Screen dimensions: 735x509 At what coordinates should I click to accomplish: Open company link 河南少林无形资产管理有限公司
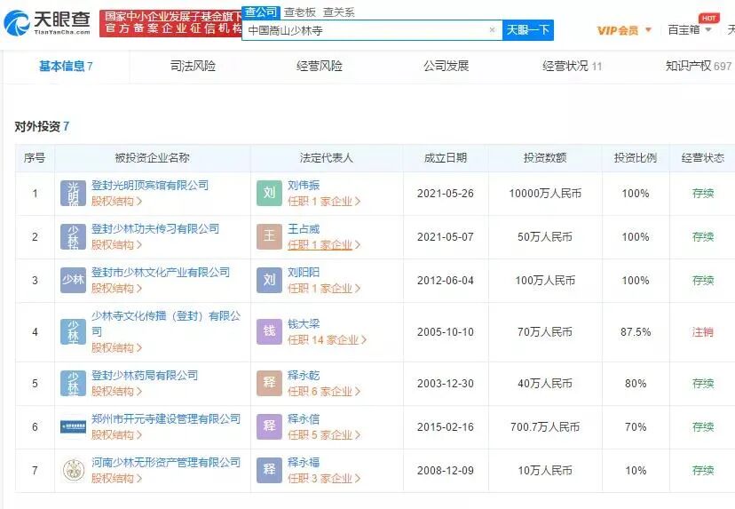click(166, 463)
